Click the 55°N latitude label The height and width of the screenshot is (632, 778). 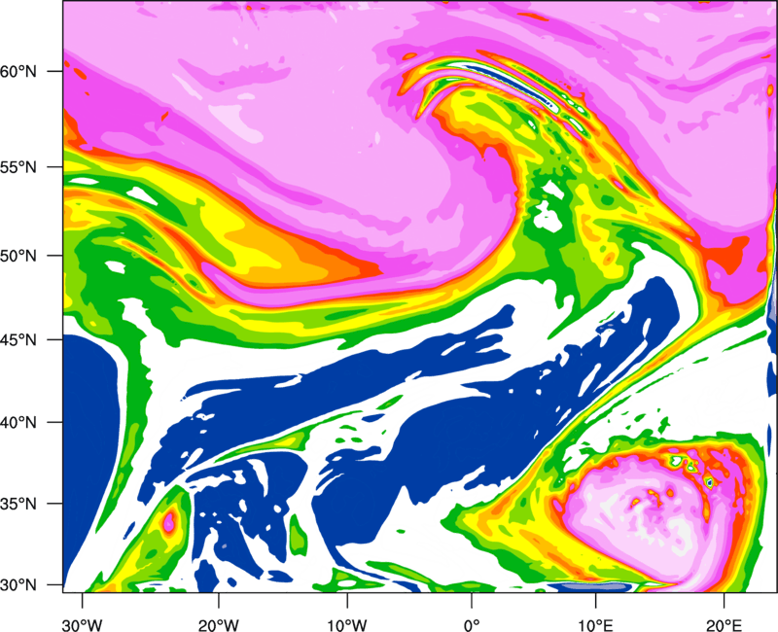pyautogui.click(x=18, y=167)
